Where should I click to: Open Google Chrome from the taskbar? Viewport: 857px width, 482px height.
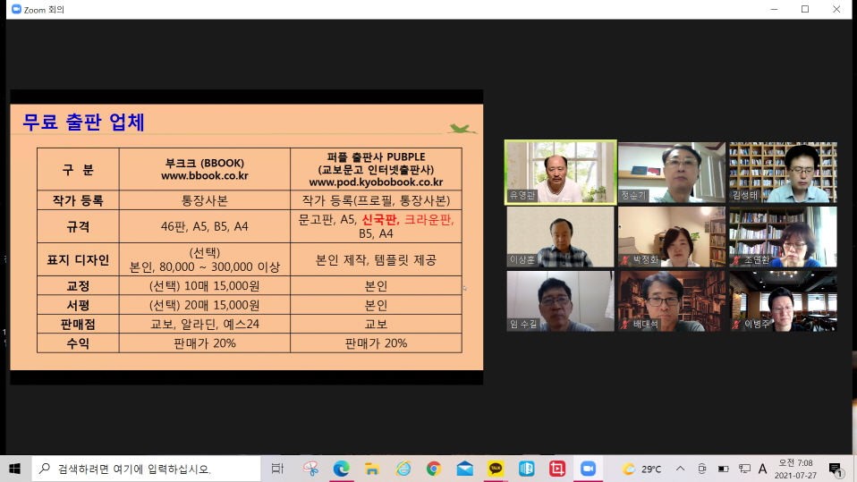(434, 469)
